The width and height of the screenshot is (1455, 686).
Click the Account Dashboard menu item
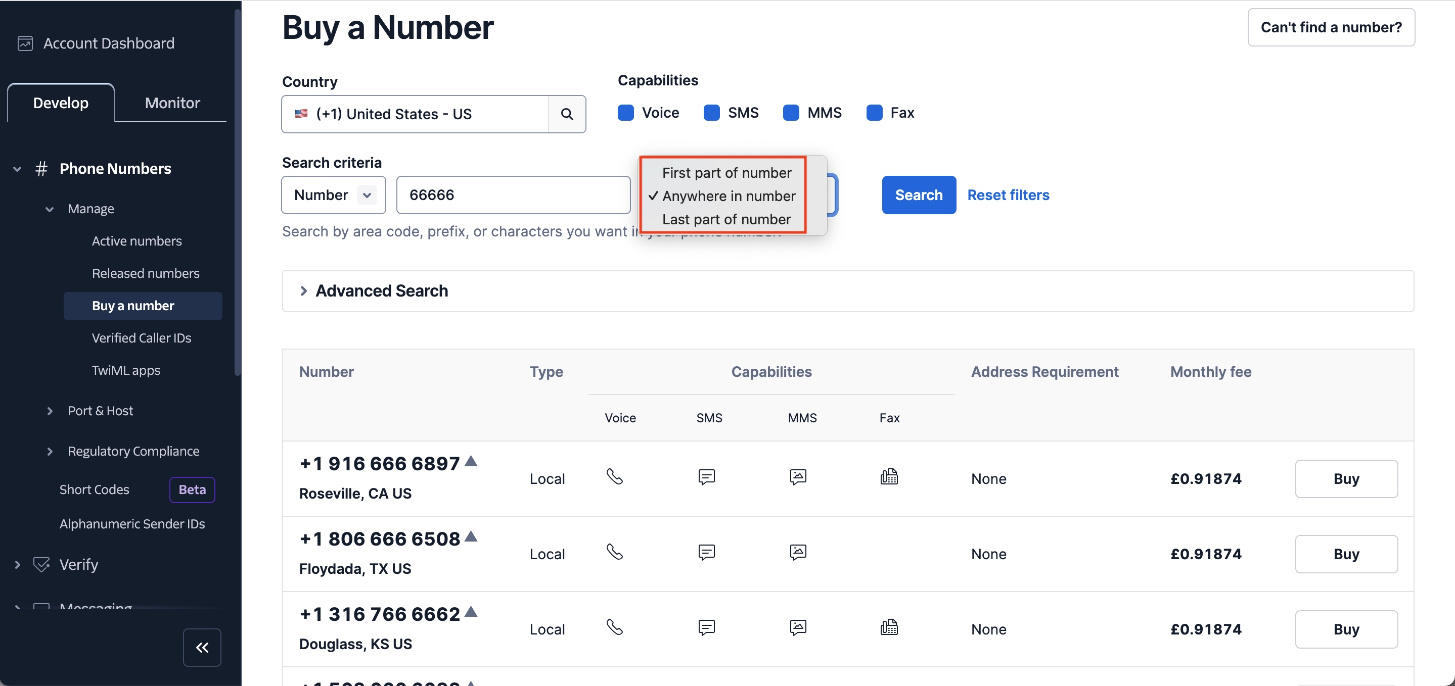110,42
